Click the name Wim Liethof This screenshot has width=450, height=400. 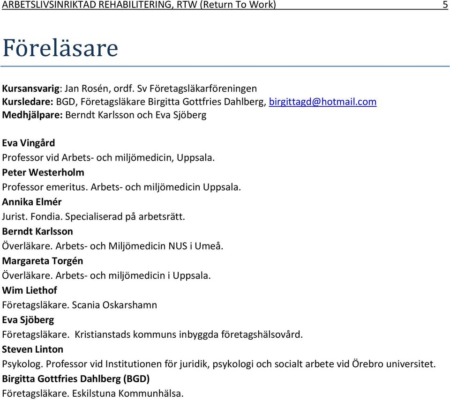[29, 290]
